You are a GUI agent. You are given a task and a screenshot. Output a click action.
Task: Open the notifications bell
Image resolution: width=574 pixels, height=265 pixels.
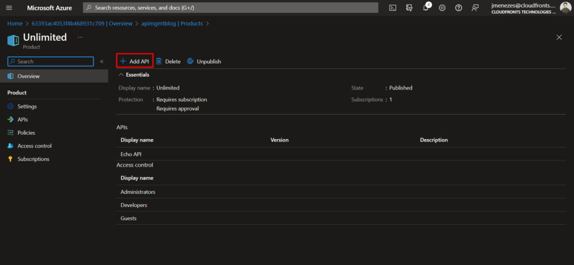point(426,8)
